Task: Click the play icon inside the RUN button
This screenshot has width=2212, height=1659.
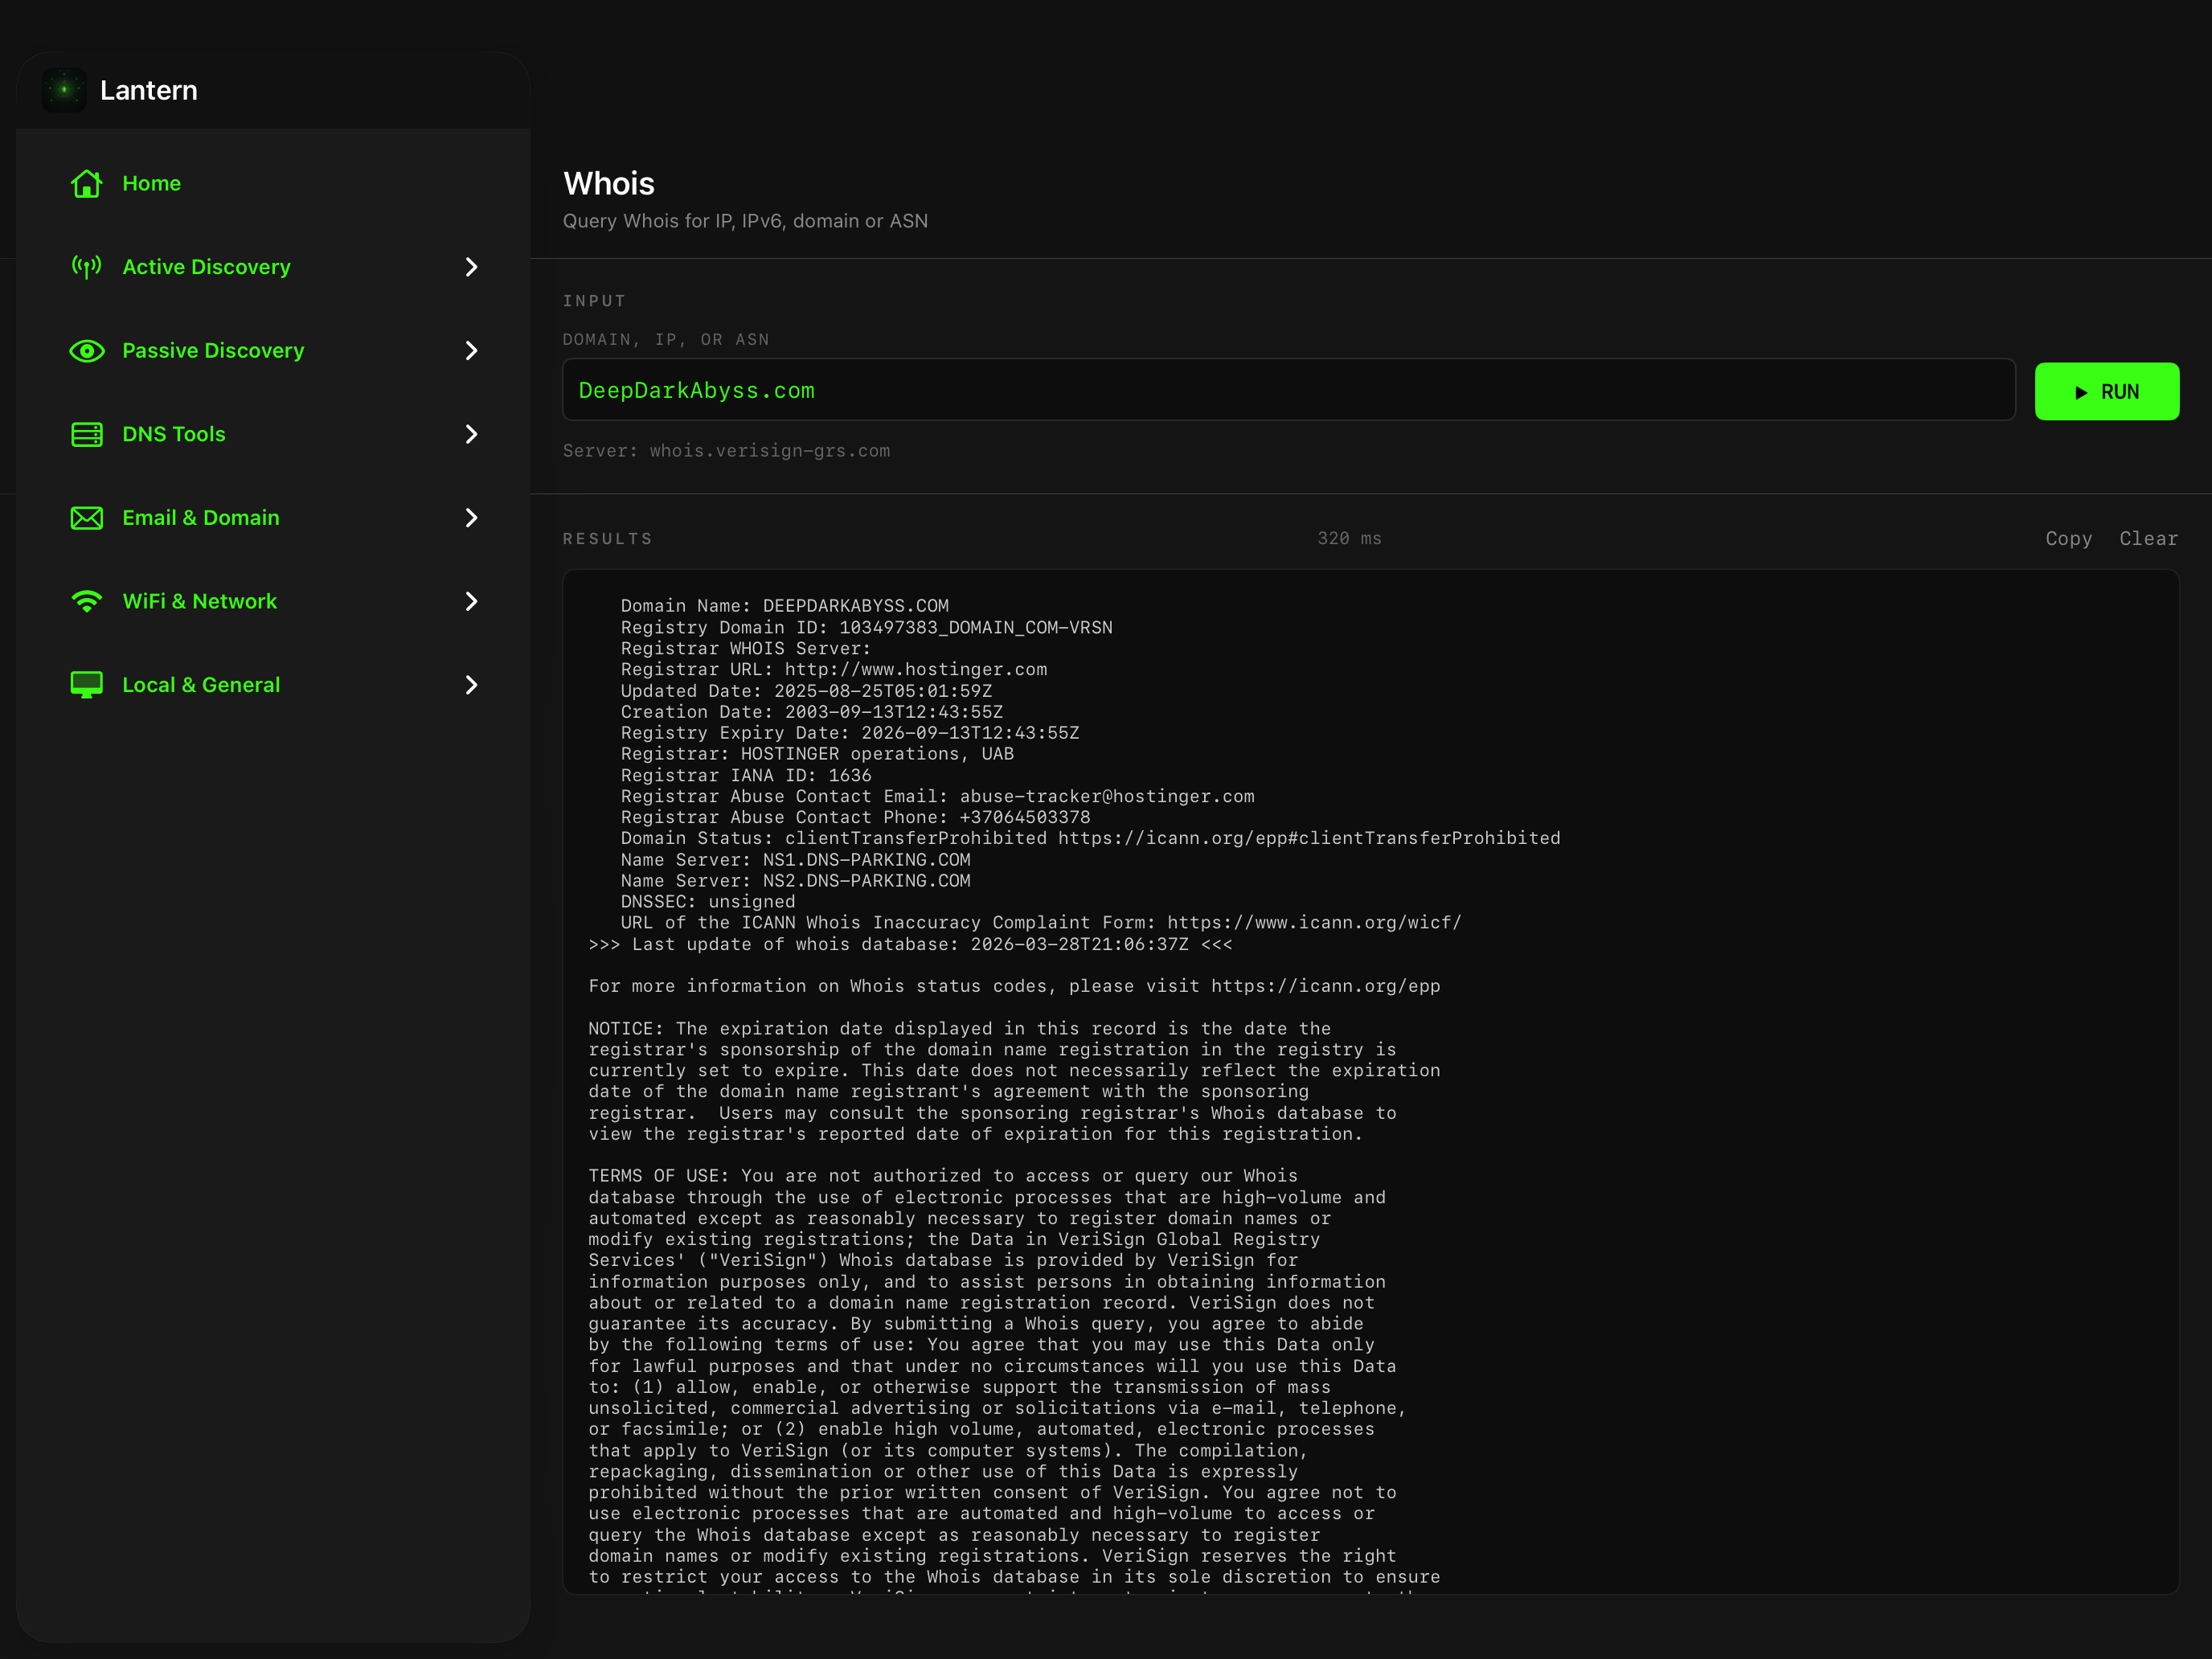Action: pos(2081,391)
